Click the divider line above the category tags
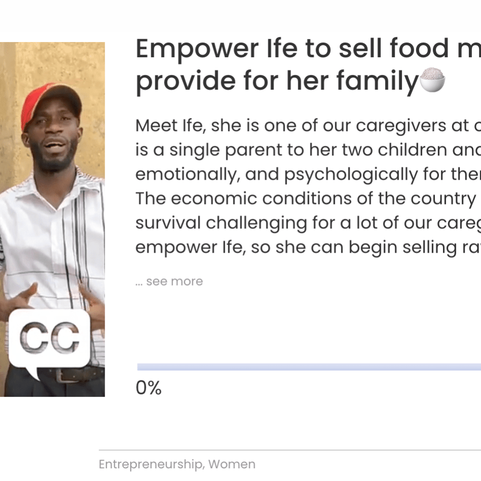 pos(290,450)
